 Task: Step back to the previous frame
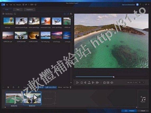tap(85, 83)
